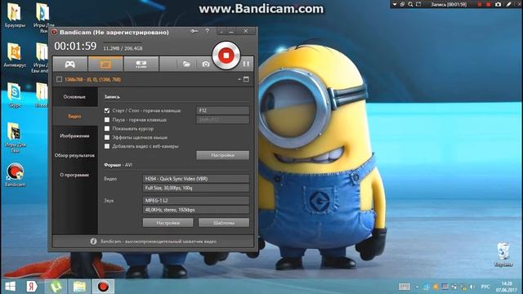
Task: Click the camera icon in top recording bar
Action: pyautogui.click(x=498, y=4)
